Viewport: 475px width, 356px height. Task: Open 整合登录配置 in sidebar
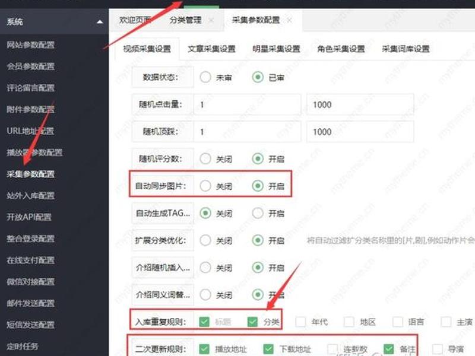click(31, 239)
